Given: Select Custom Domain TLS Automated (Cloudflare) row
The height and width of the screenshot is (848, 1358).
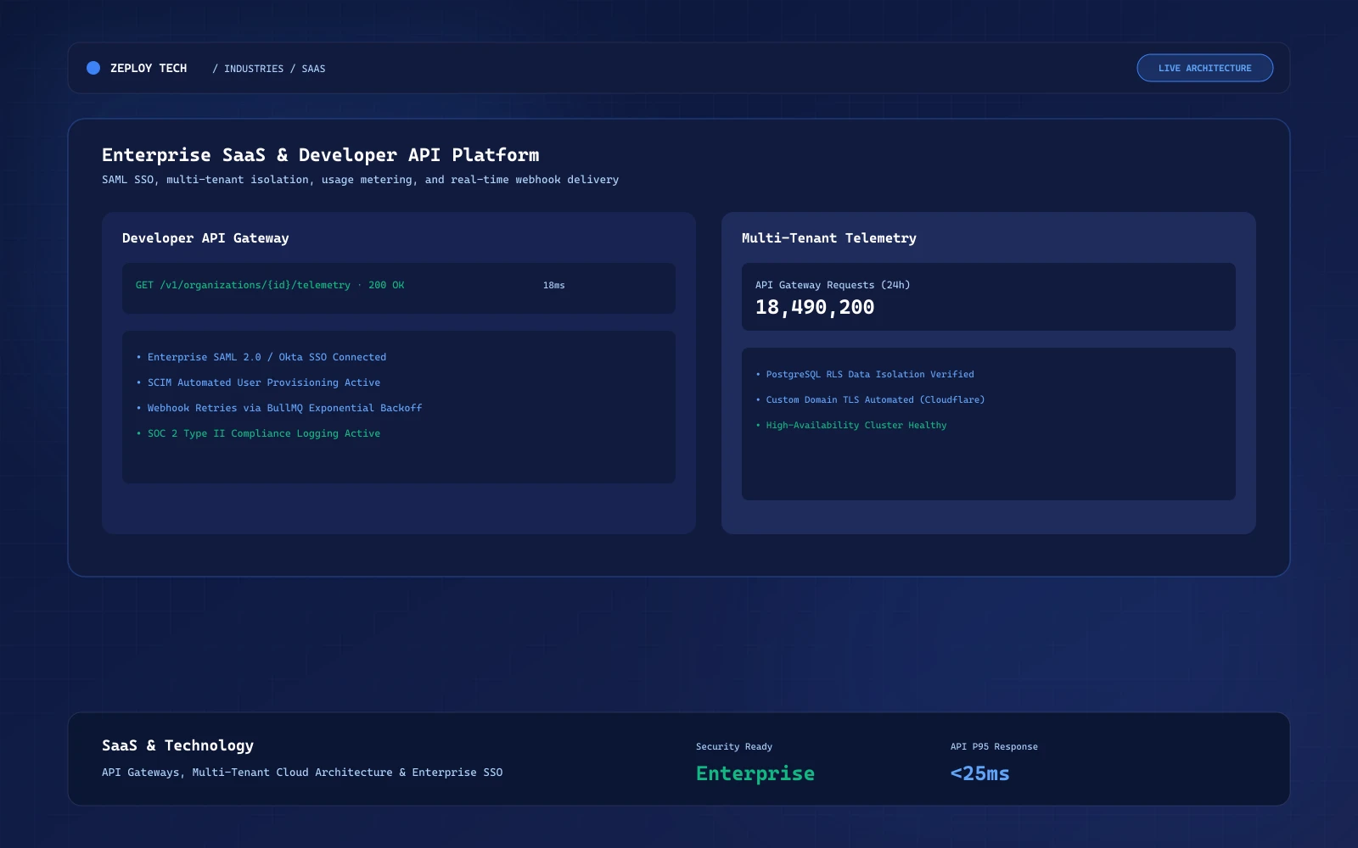Looking at the screenshot, I should click(x=870, y=399).
